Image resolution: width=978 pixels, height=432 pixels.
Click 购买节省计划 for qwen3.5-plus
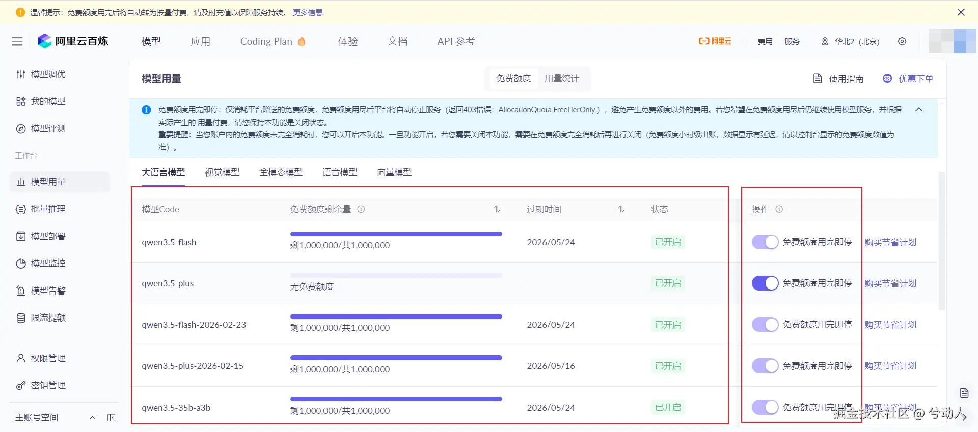tap(890, 283)
